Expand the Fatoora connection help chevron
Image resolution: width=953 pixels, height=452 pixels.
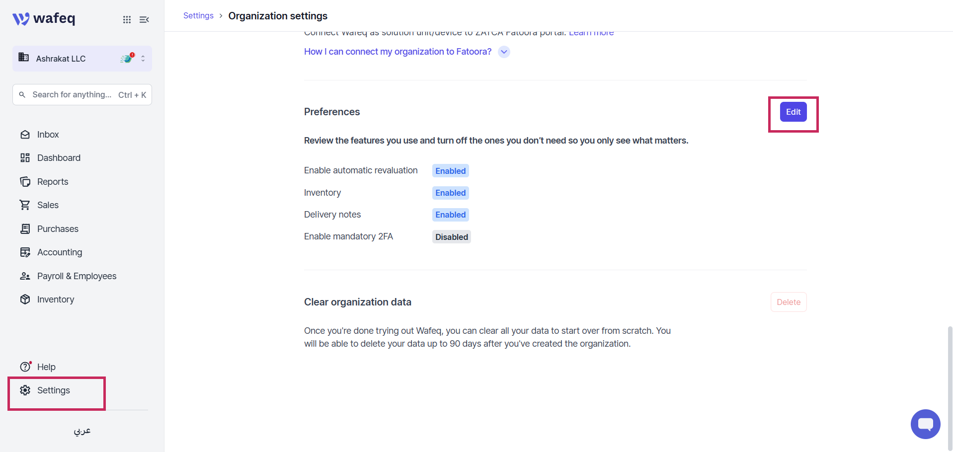(x=504, y=52)
